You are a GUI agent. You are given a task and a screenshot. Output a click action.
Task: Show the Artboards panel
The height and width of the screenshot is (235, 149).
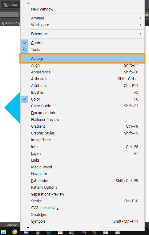(x=83, y=79)
